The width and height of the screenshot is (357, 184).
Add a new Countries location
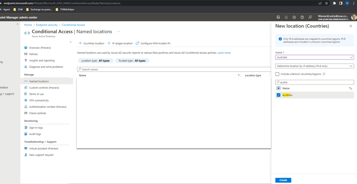coord(91,43)
